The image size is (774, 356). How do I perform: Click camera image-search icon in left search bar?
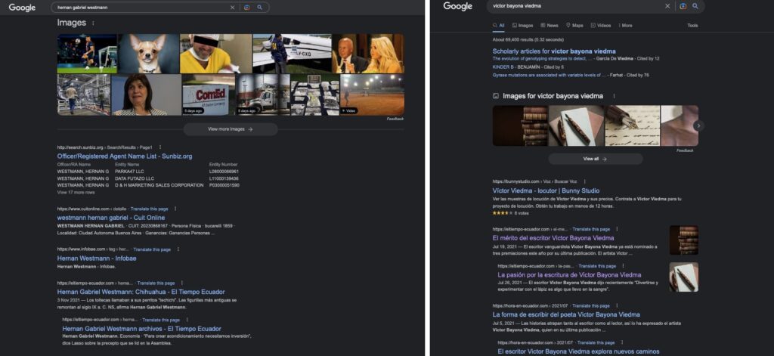pos(246,7)
